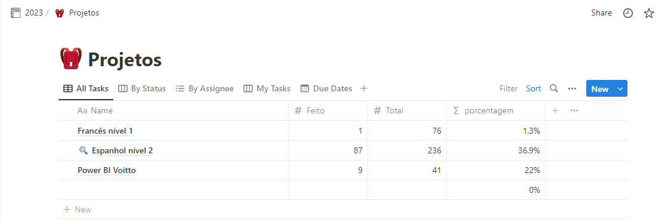Expand the New button dropdown arrow
Image resolution: width=662 pixels, height=222 pixels.
[x=620, y=88]
